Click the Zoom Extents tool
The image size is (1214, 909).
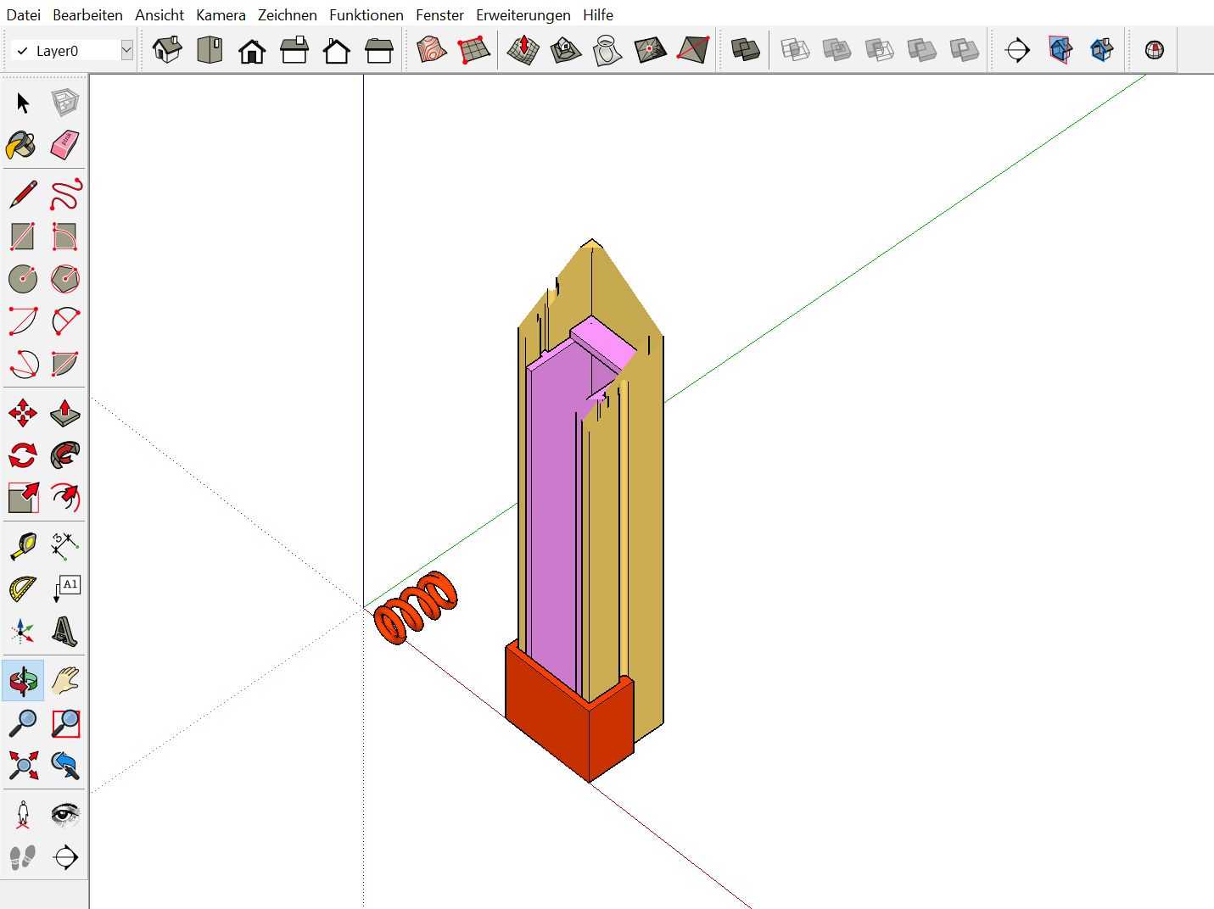[23, 765]
